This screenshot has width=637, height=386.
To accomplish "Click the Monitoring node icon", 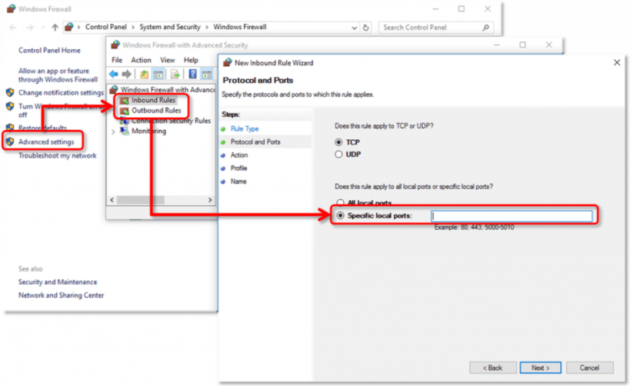I will (x=125, y=131).
